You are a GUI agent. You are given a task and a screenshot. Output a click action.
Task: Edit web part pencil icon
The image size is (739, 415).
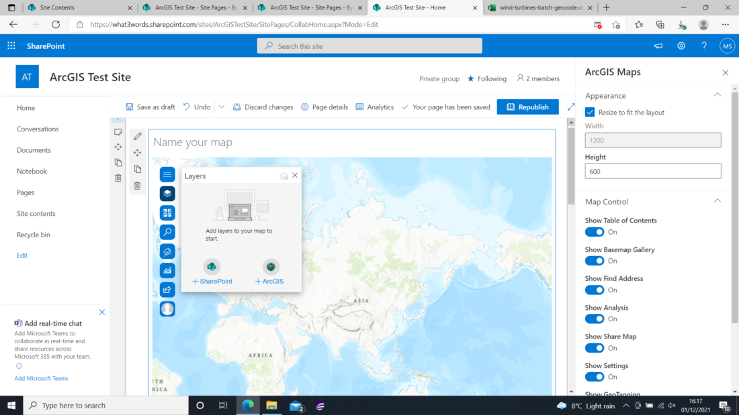click(137, 137)
